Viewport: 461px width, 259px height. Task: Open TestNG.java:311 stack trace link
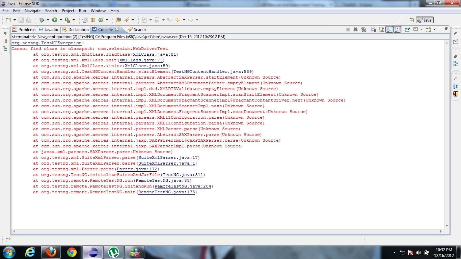pos(182,175)
